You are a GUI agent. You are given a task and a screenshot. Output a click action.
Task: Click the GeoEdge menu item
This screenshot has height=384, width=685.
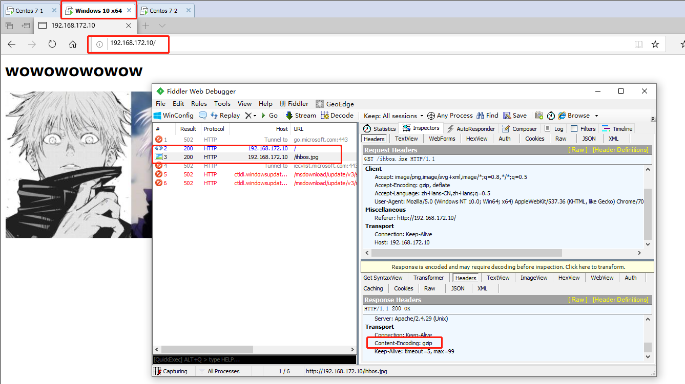(335, 103)
